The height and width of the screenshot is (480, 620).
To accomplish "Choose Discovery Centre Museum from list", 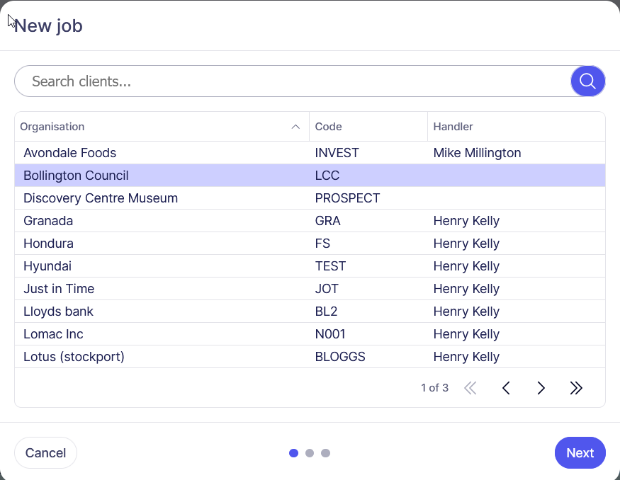I will point(101,198).
